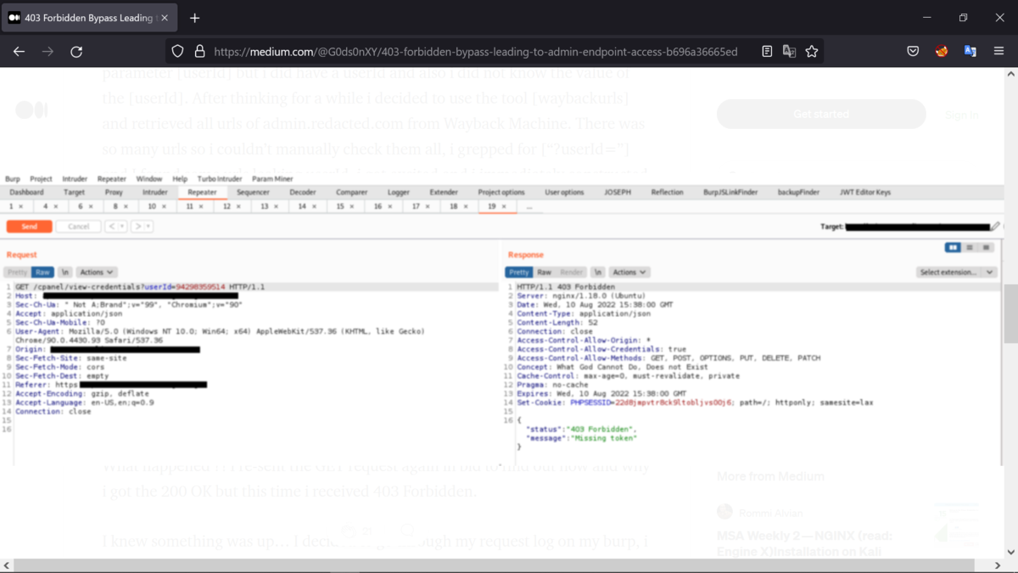The height and width of the screenshot is (573, 1018).
Task: Select the side-by-side view layout icon
Action: pos(953,247)
